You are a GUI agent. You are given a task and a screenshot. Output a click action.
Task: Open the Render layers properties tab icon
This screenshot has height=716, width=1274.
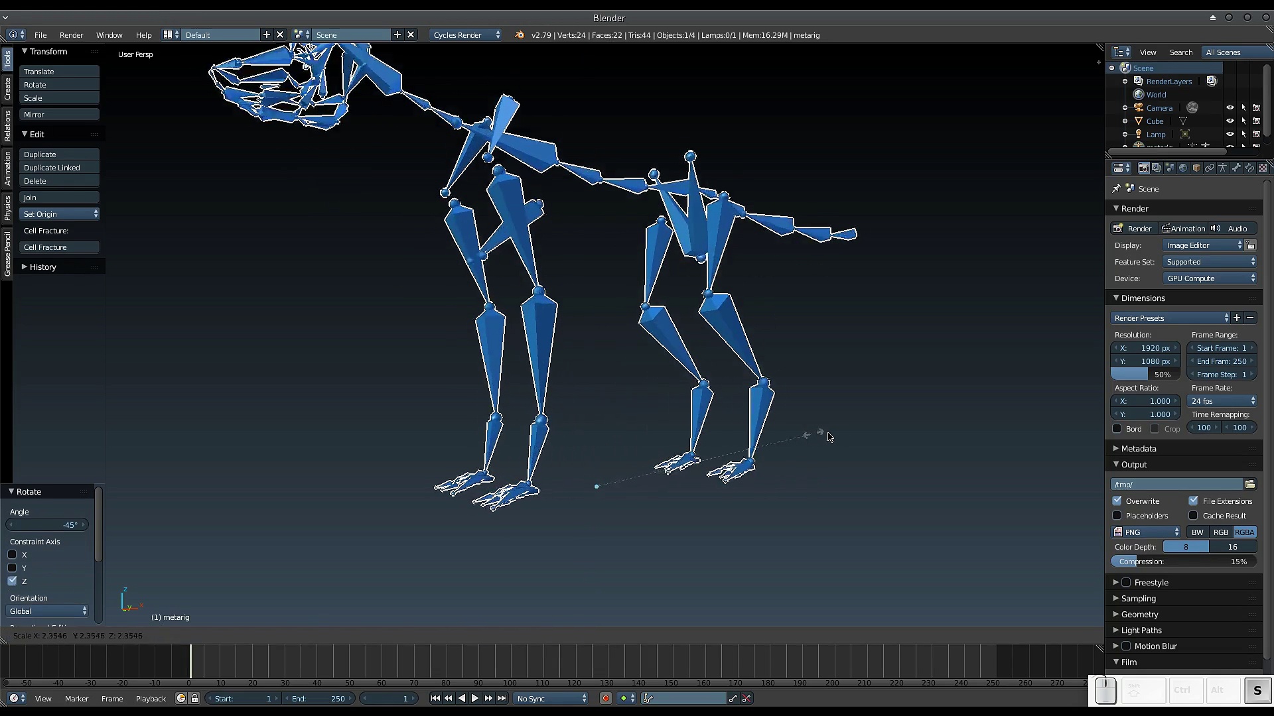click(1157, 168)
